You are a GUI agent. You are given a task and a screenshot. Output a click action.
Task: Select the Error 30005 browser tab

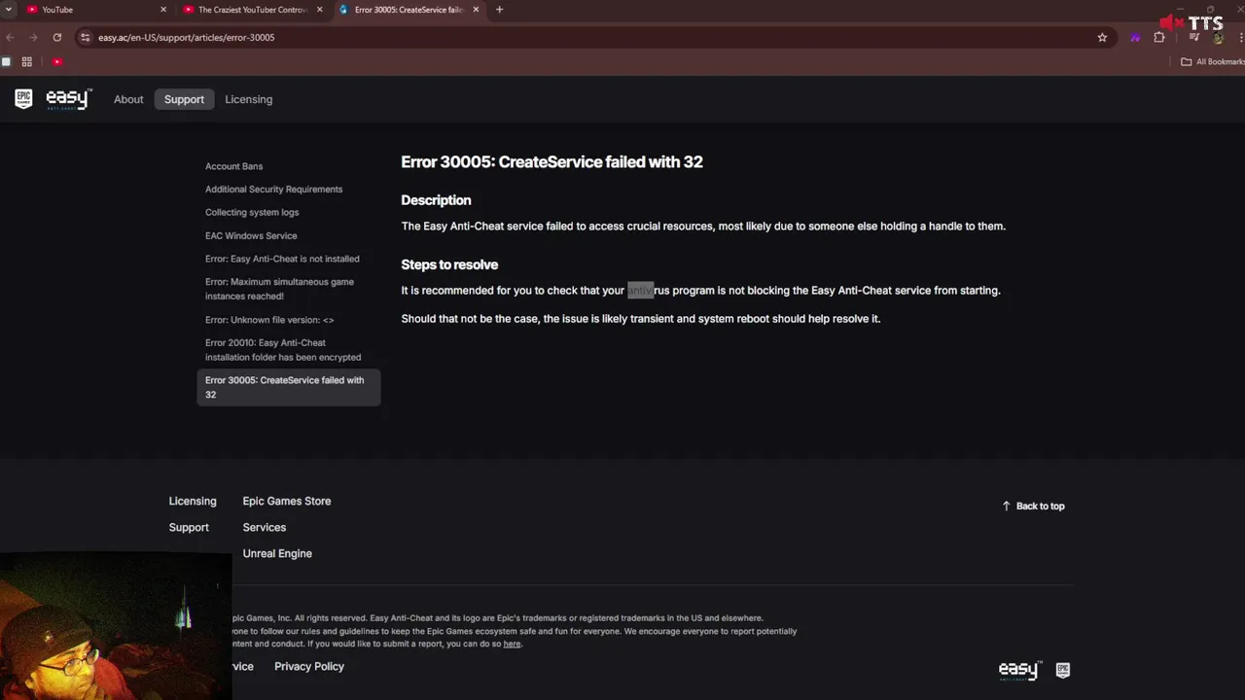(x=409, y=10)
